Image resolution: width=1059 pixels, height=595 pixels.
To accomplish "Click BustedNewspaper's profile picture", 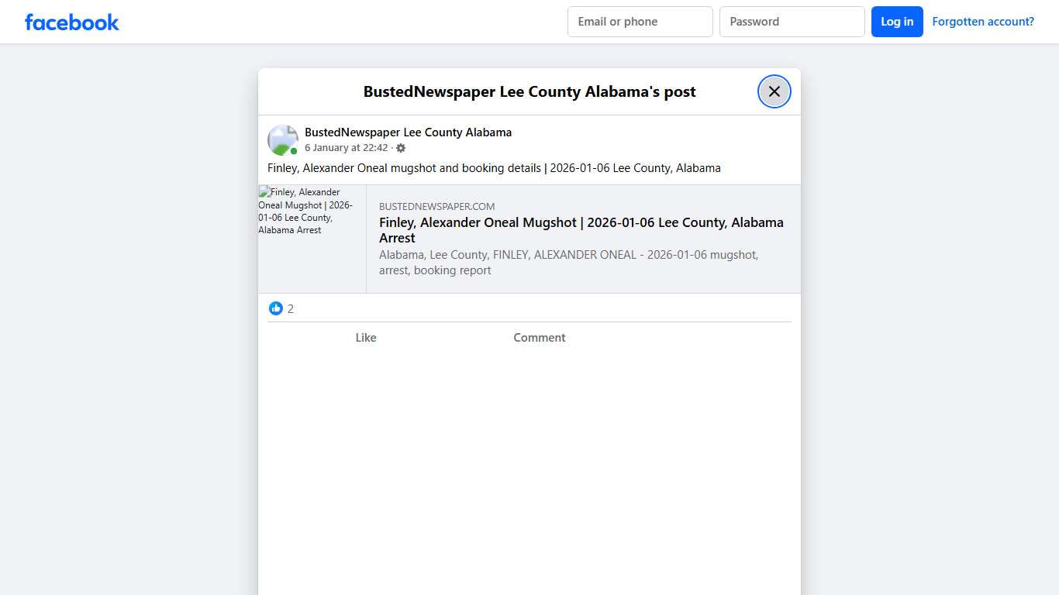I will (282, 139).
